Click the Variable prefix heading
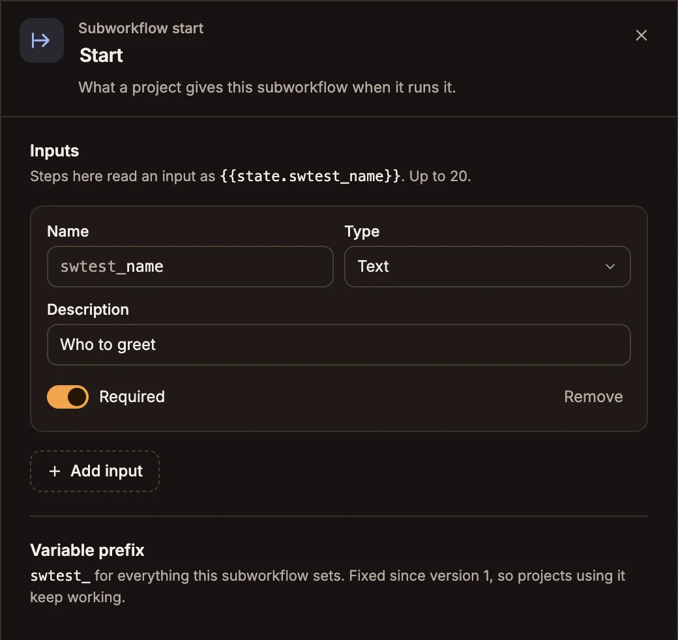Viewport: 678px width, 640px height. (87, 550)
